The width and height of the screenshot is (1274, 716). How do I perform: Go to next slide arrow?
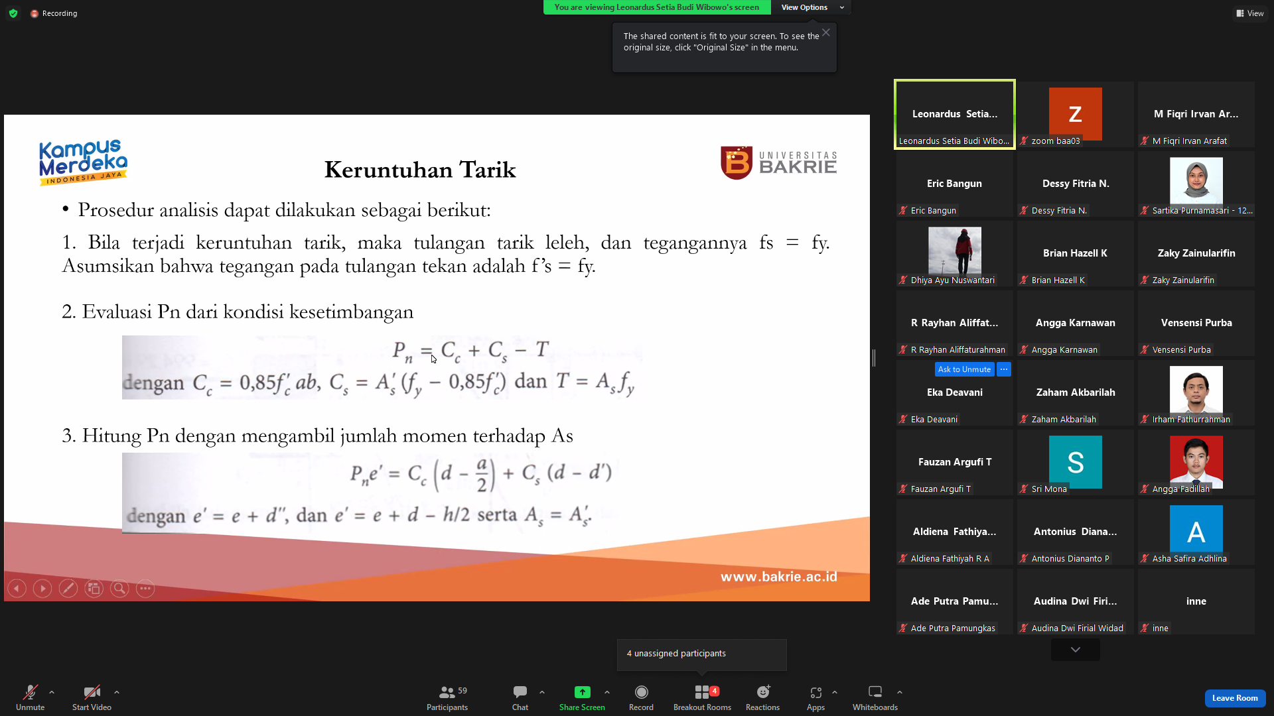42,588
